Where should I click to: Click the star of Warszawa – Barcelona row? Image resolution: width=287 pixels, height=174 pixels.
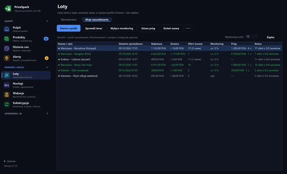pos(59,48)
